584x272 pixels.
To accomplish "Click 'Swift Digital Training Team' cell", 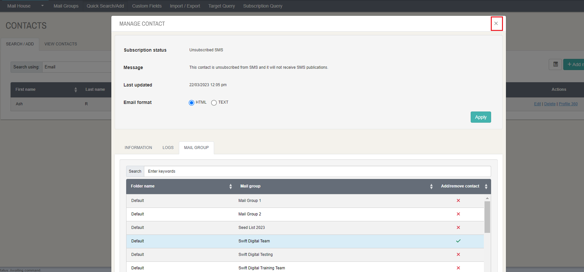I will click(262, 268).
